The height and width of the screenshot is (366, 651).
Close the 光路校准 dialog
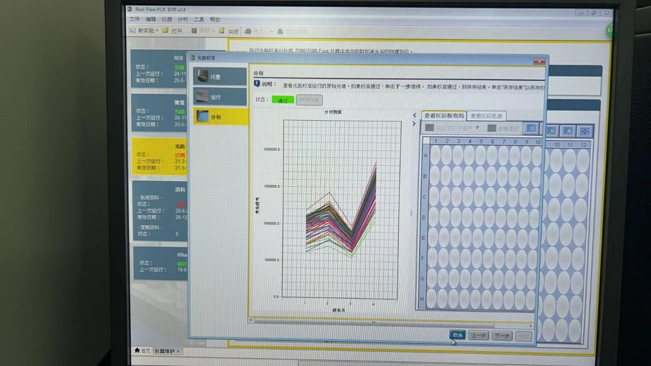(x=539, y=61)
